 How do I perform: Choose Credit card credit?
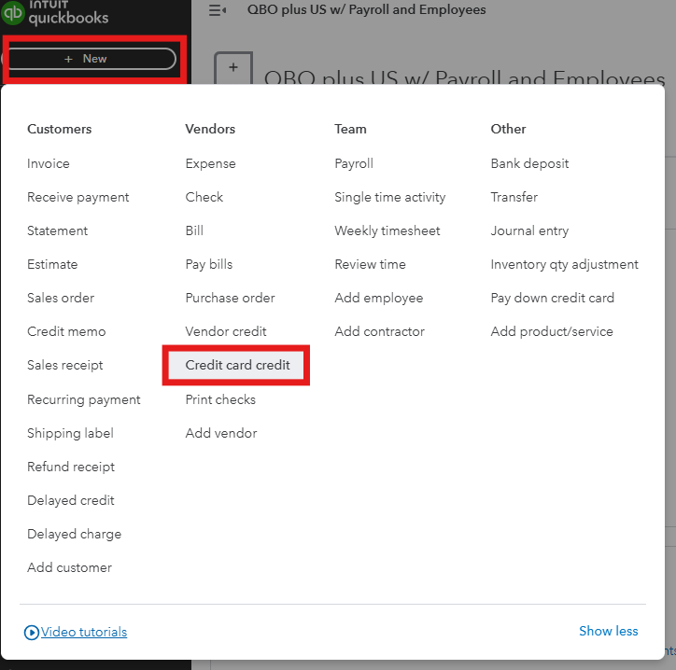pyautogui.click(x=236, y=365)
